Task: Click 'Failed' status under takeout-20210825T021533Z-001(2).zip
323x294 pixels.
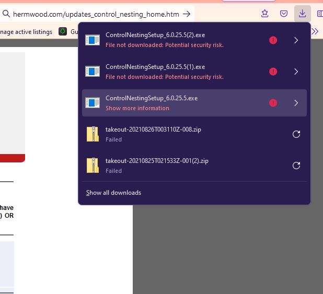Action: coord(113,171)
